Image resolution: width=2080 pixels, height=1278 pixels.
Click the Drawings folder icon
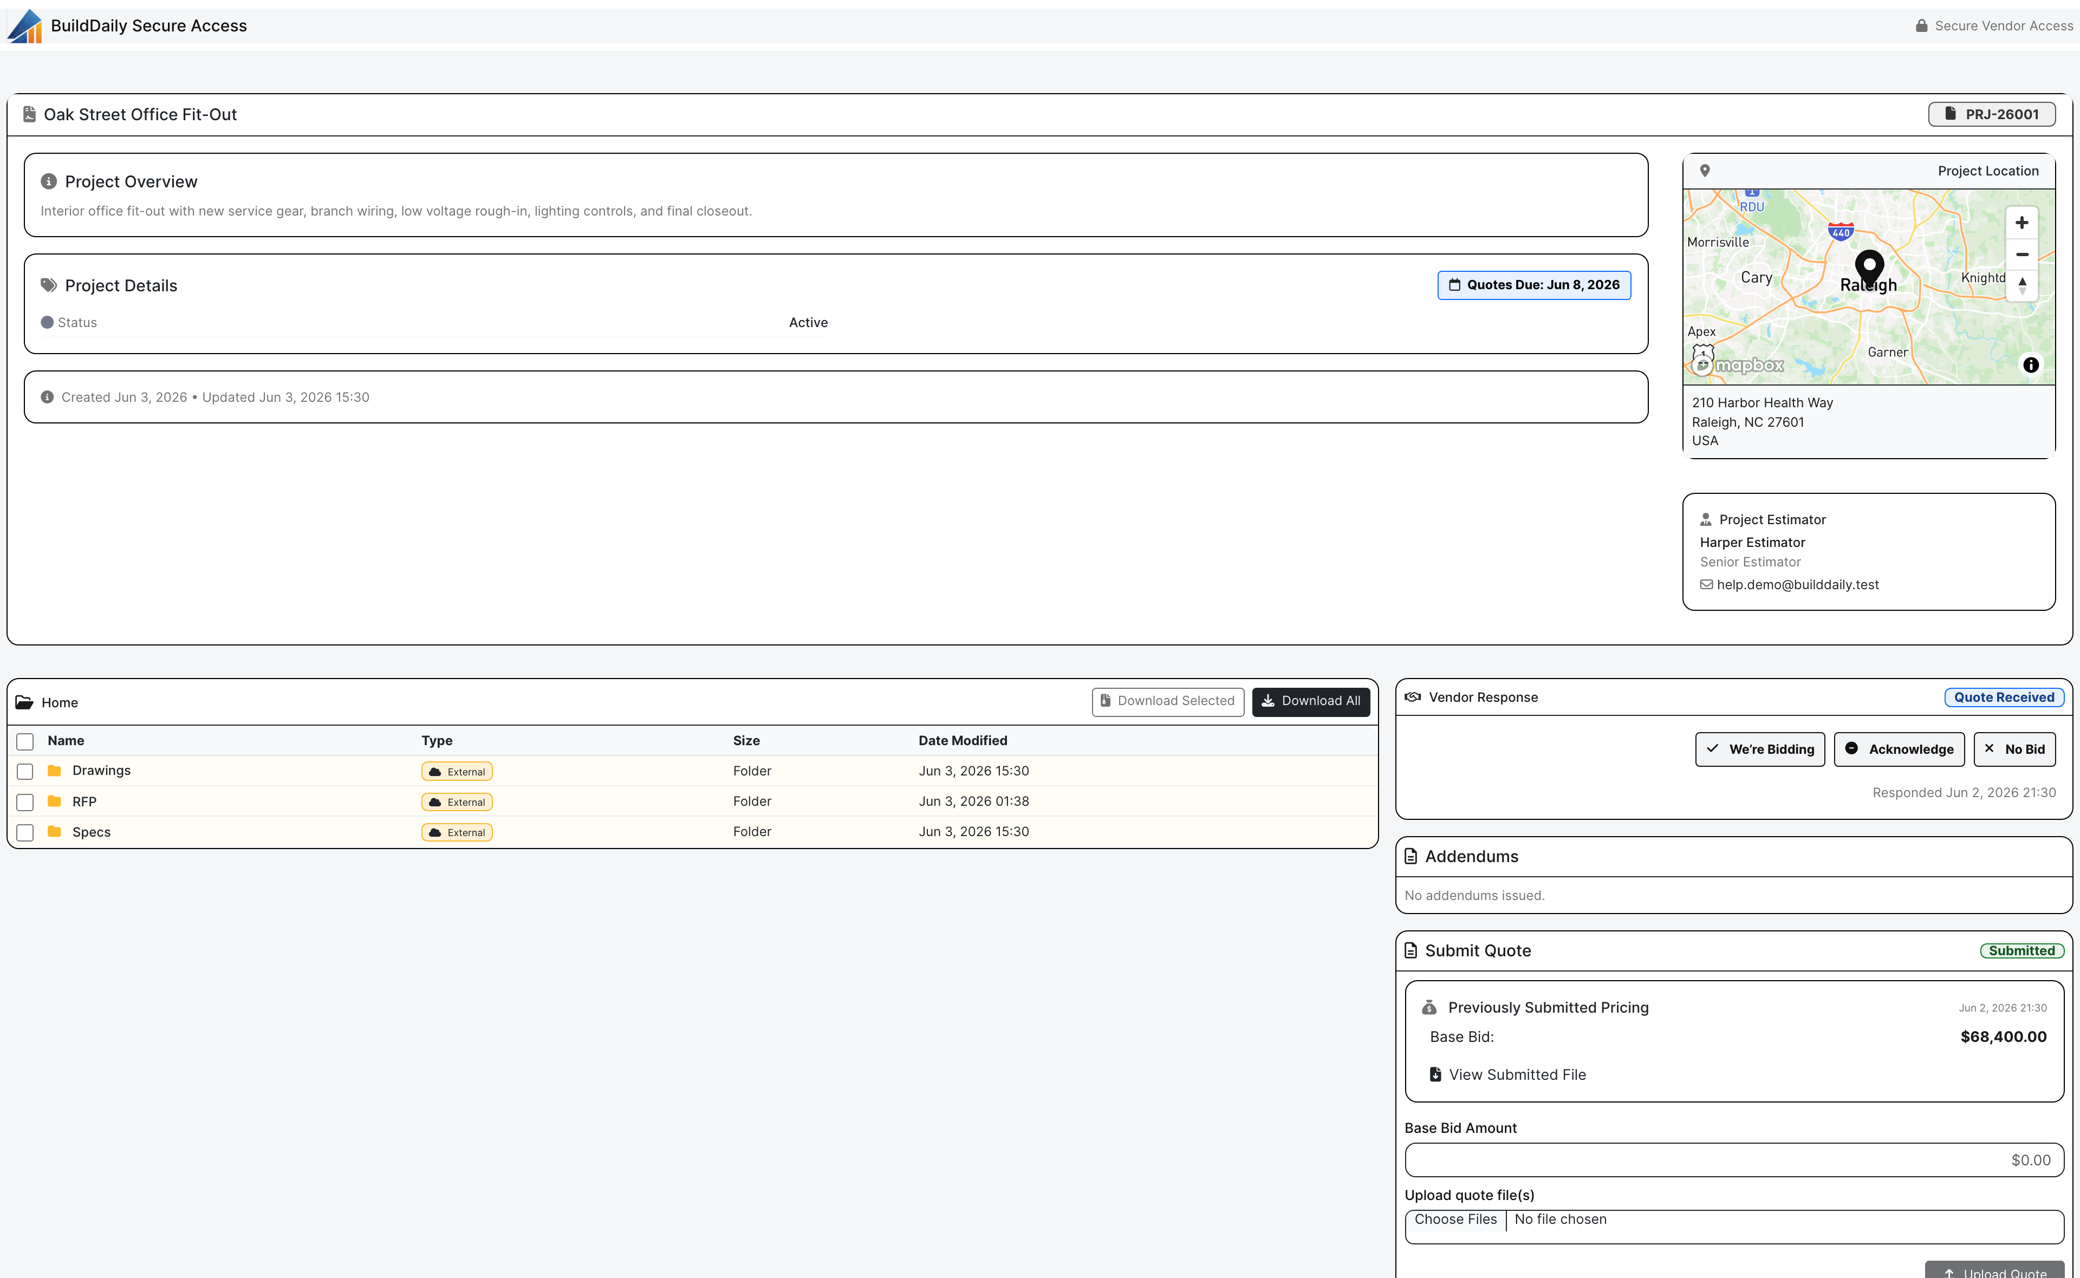(55, 771)
